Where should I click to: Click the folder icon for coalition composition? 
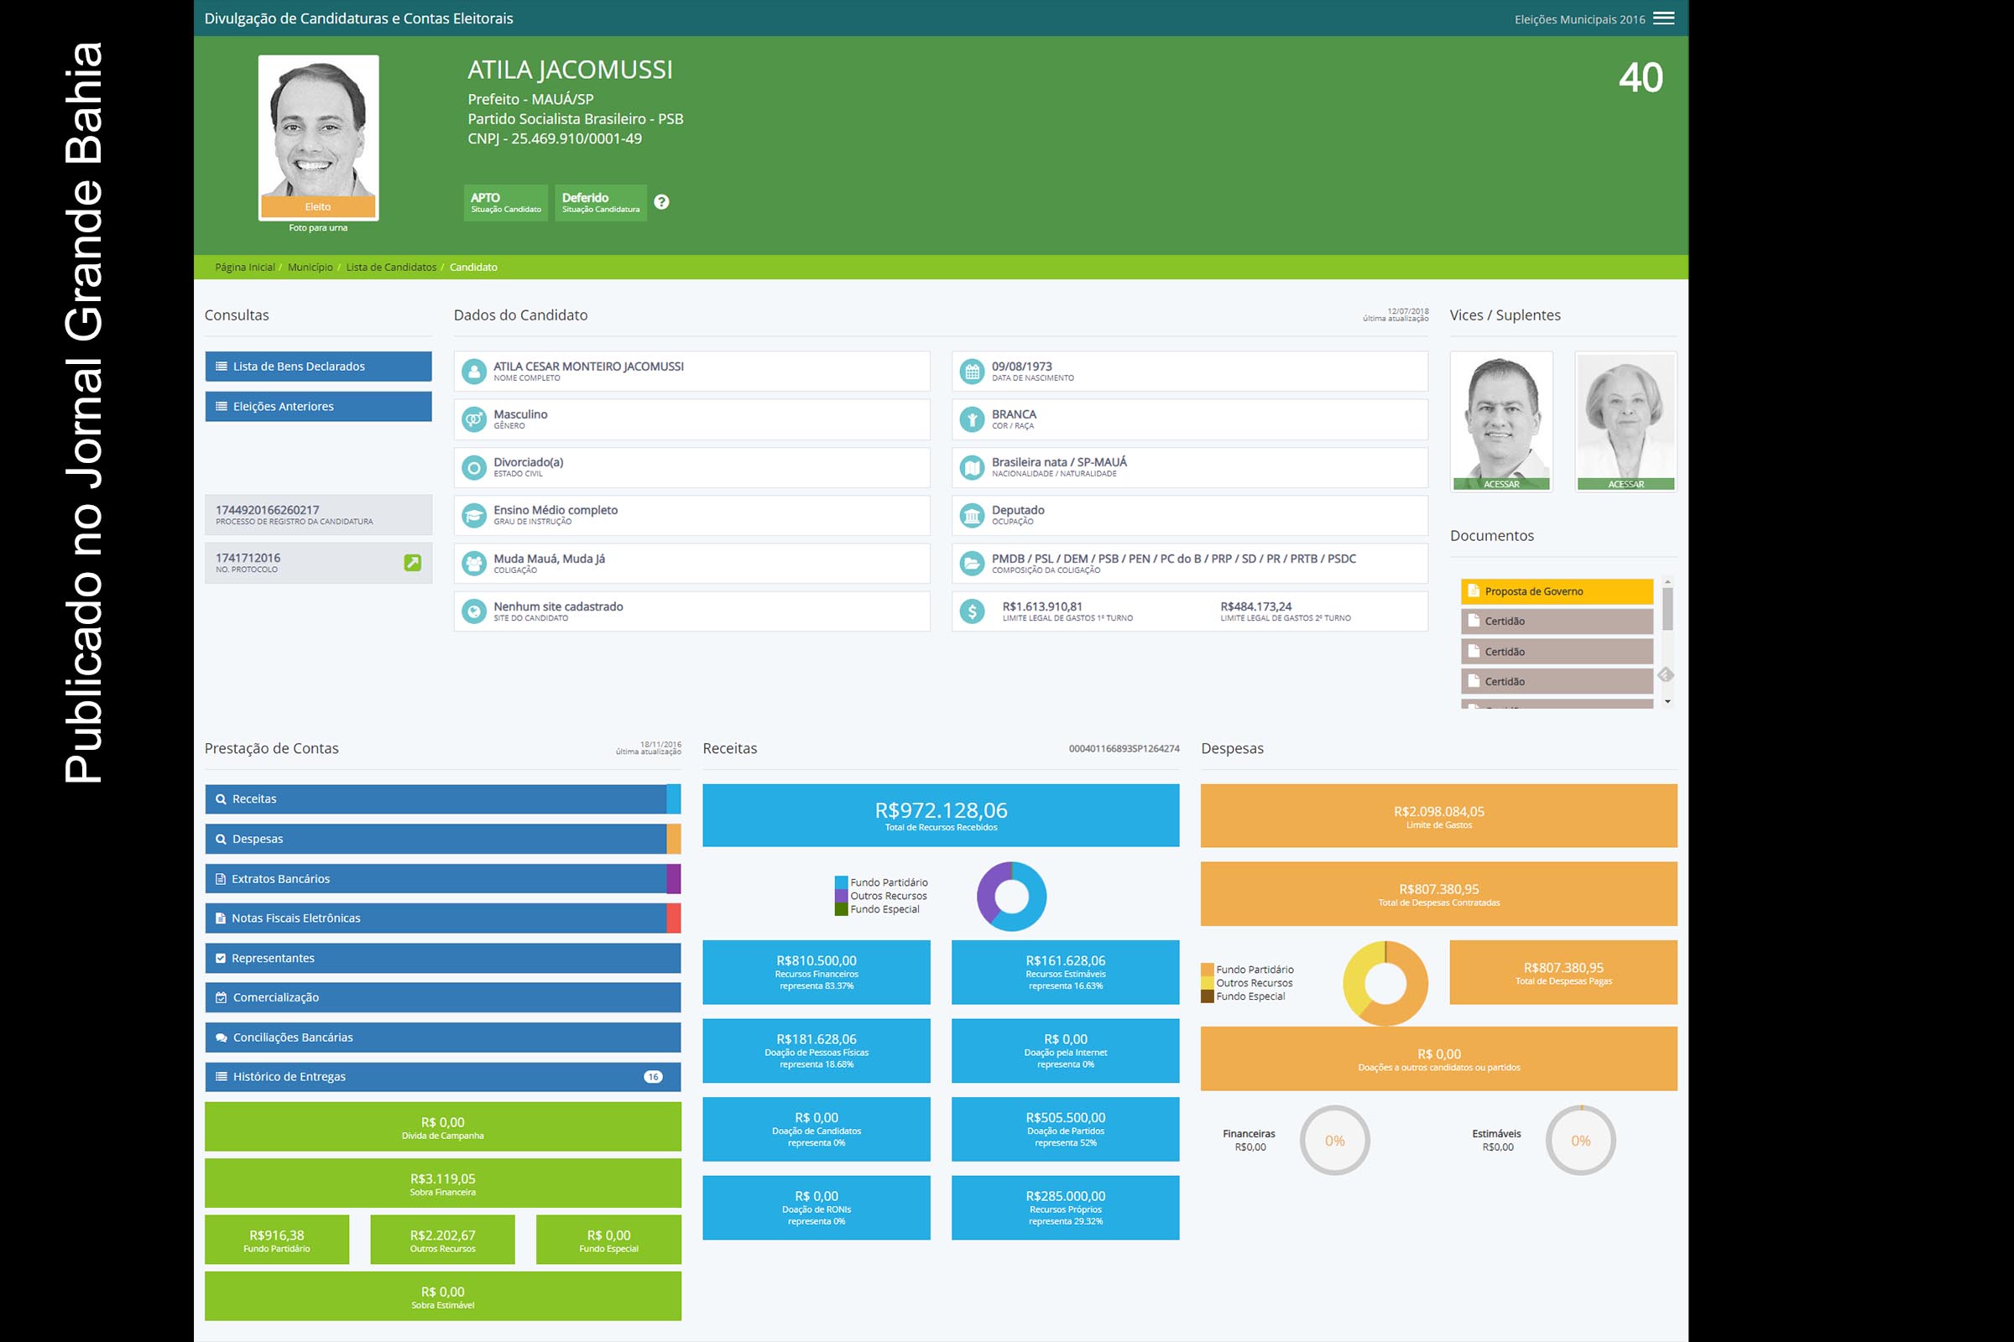click(x=972, y=563)
